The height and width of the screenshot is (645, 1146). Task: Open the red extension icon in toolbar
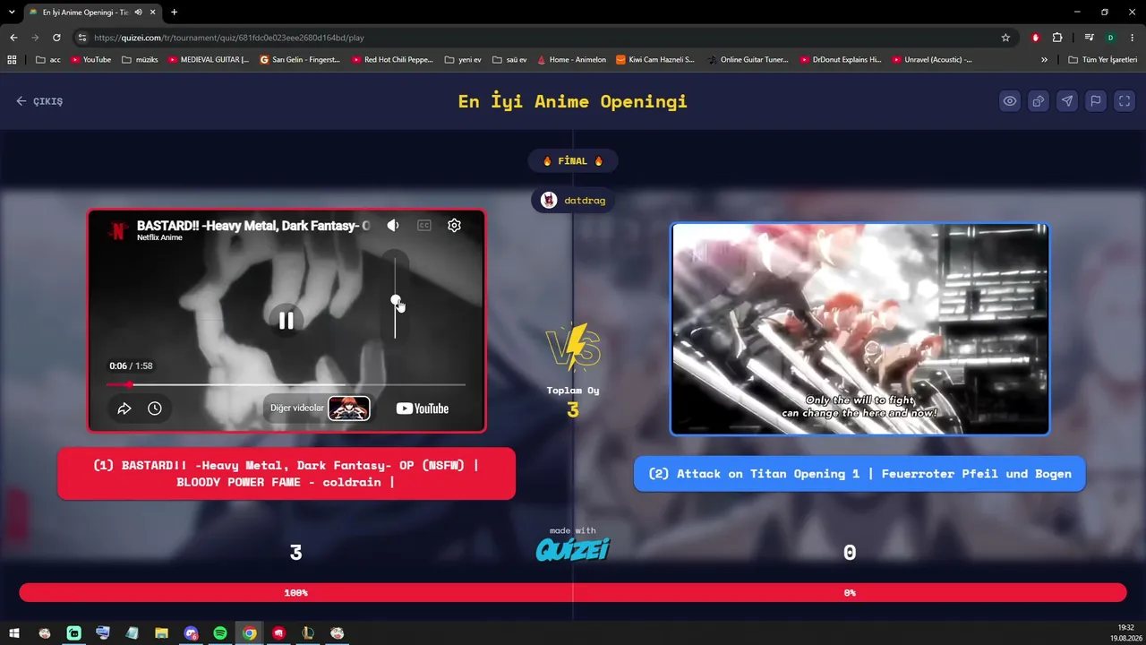(x=1036, y=38)
